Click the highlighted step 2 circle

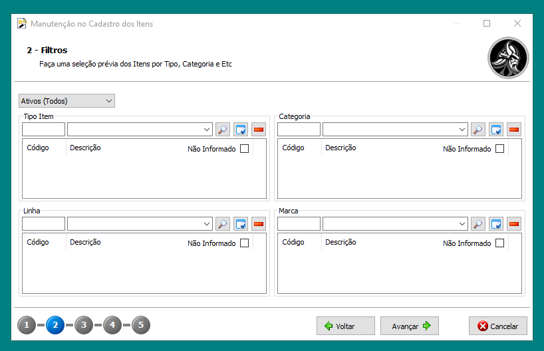pyautogui.click(x=55, y=325)
